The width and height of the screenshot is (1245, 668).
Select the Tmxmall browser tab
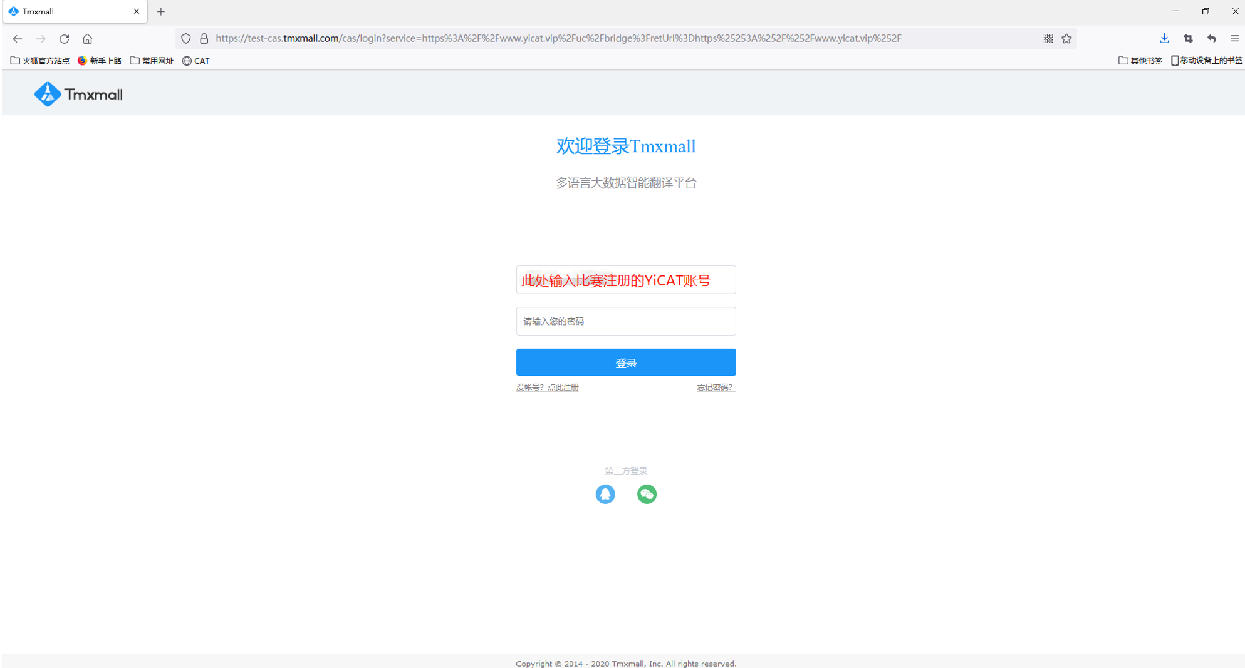click(x=75, y=11)
